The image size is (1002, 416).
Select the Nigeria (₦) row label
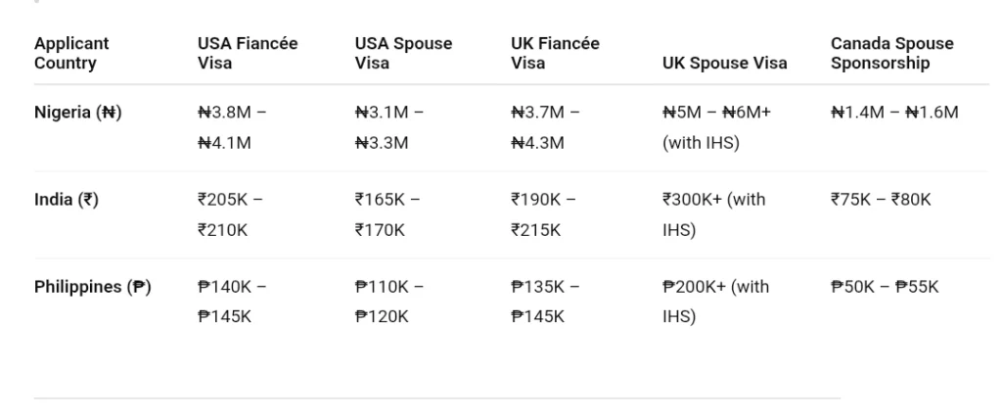coord(76,114)
